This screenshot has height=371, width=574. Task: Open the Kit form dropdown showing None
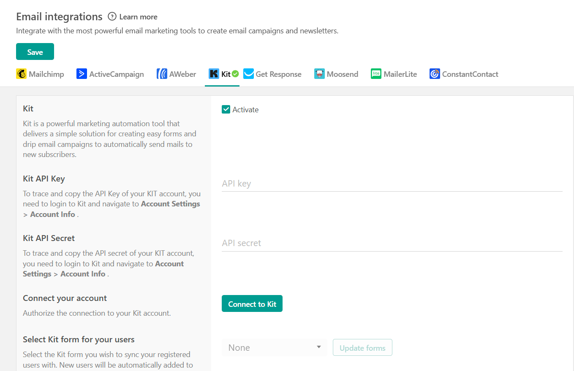tap(274, 347)
